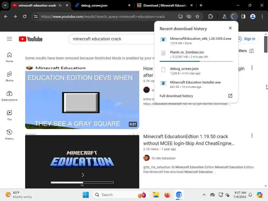Click the taskbar Search box
This screenshot has width=268, height=201.
coord(121,195)
